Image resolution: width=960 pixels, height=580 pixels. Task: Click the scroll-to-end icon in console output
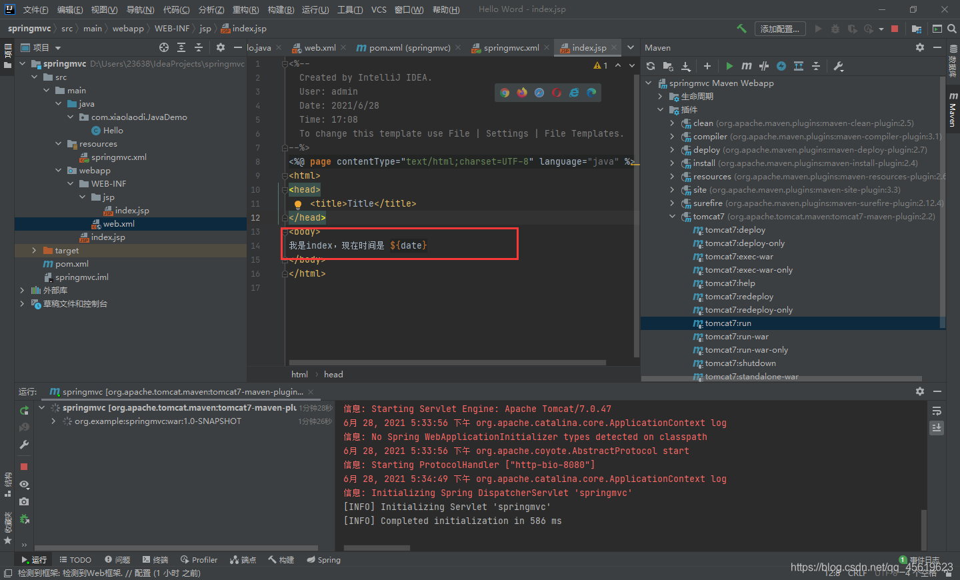tap(937, 427)
